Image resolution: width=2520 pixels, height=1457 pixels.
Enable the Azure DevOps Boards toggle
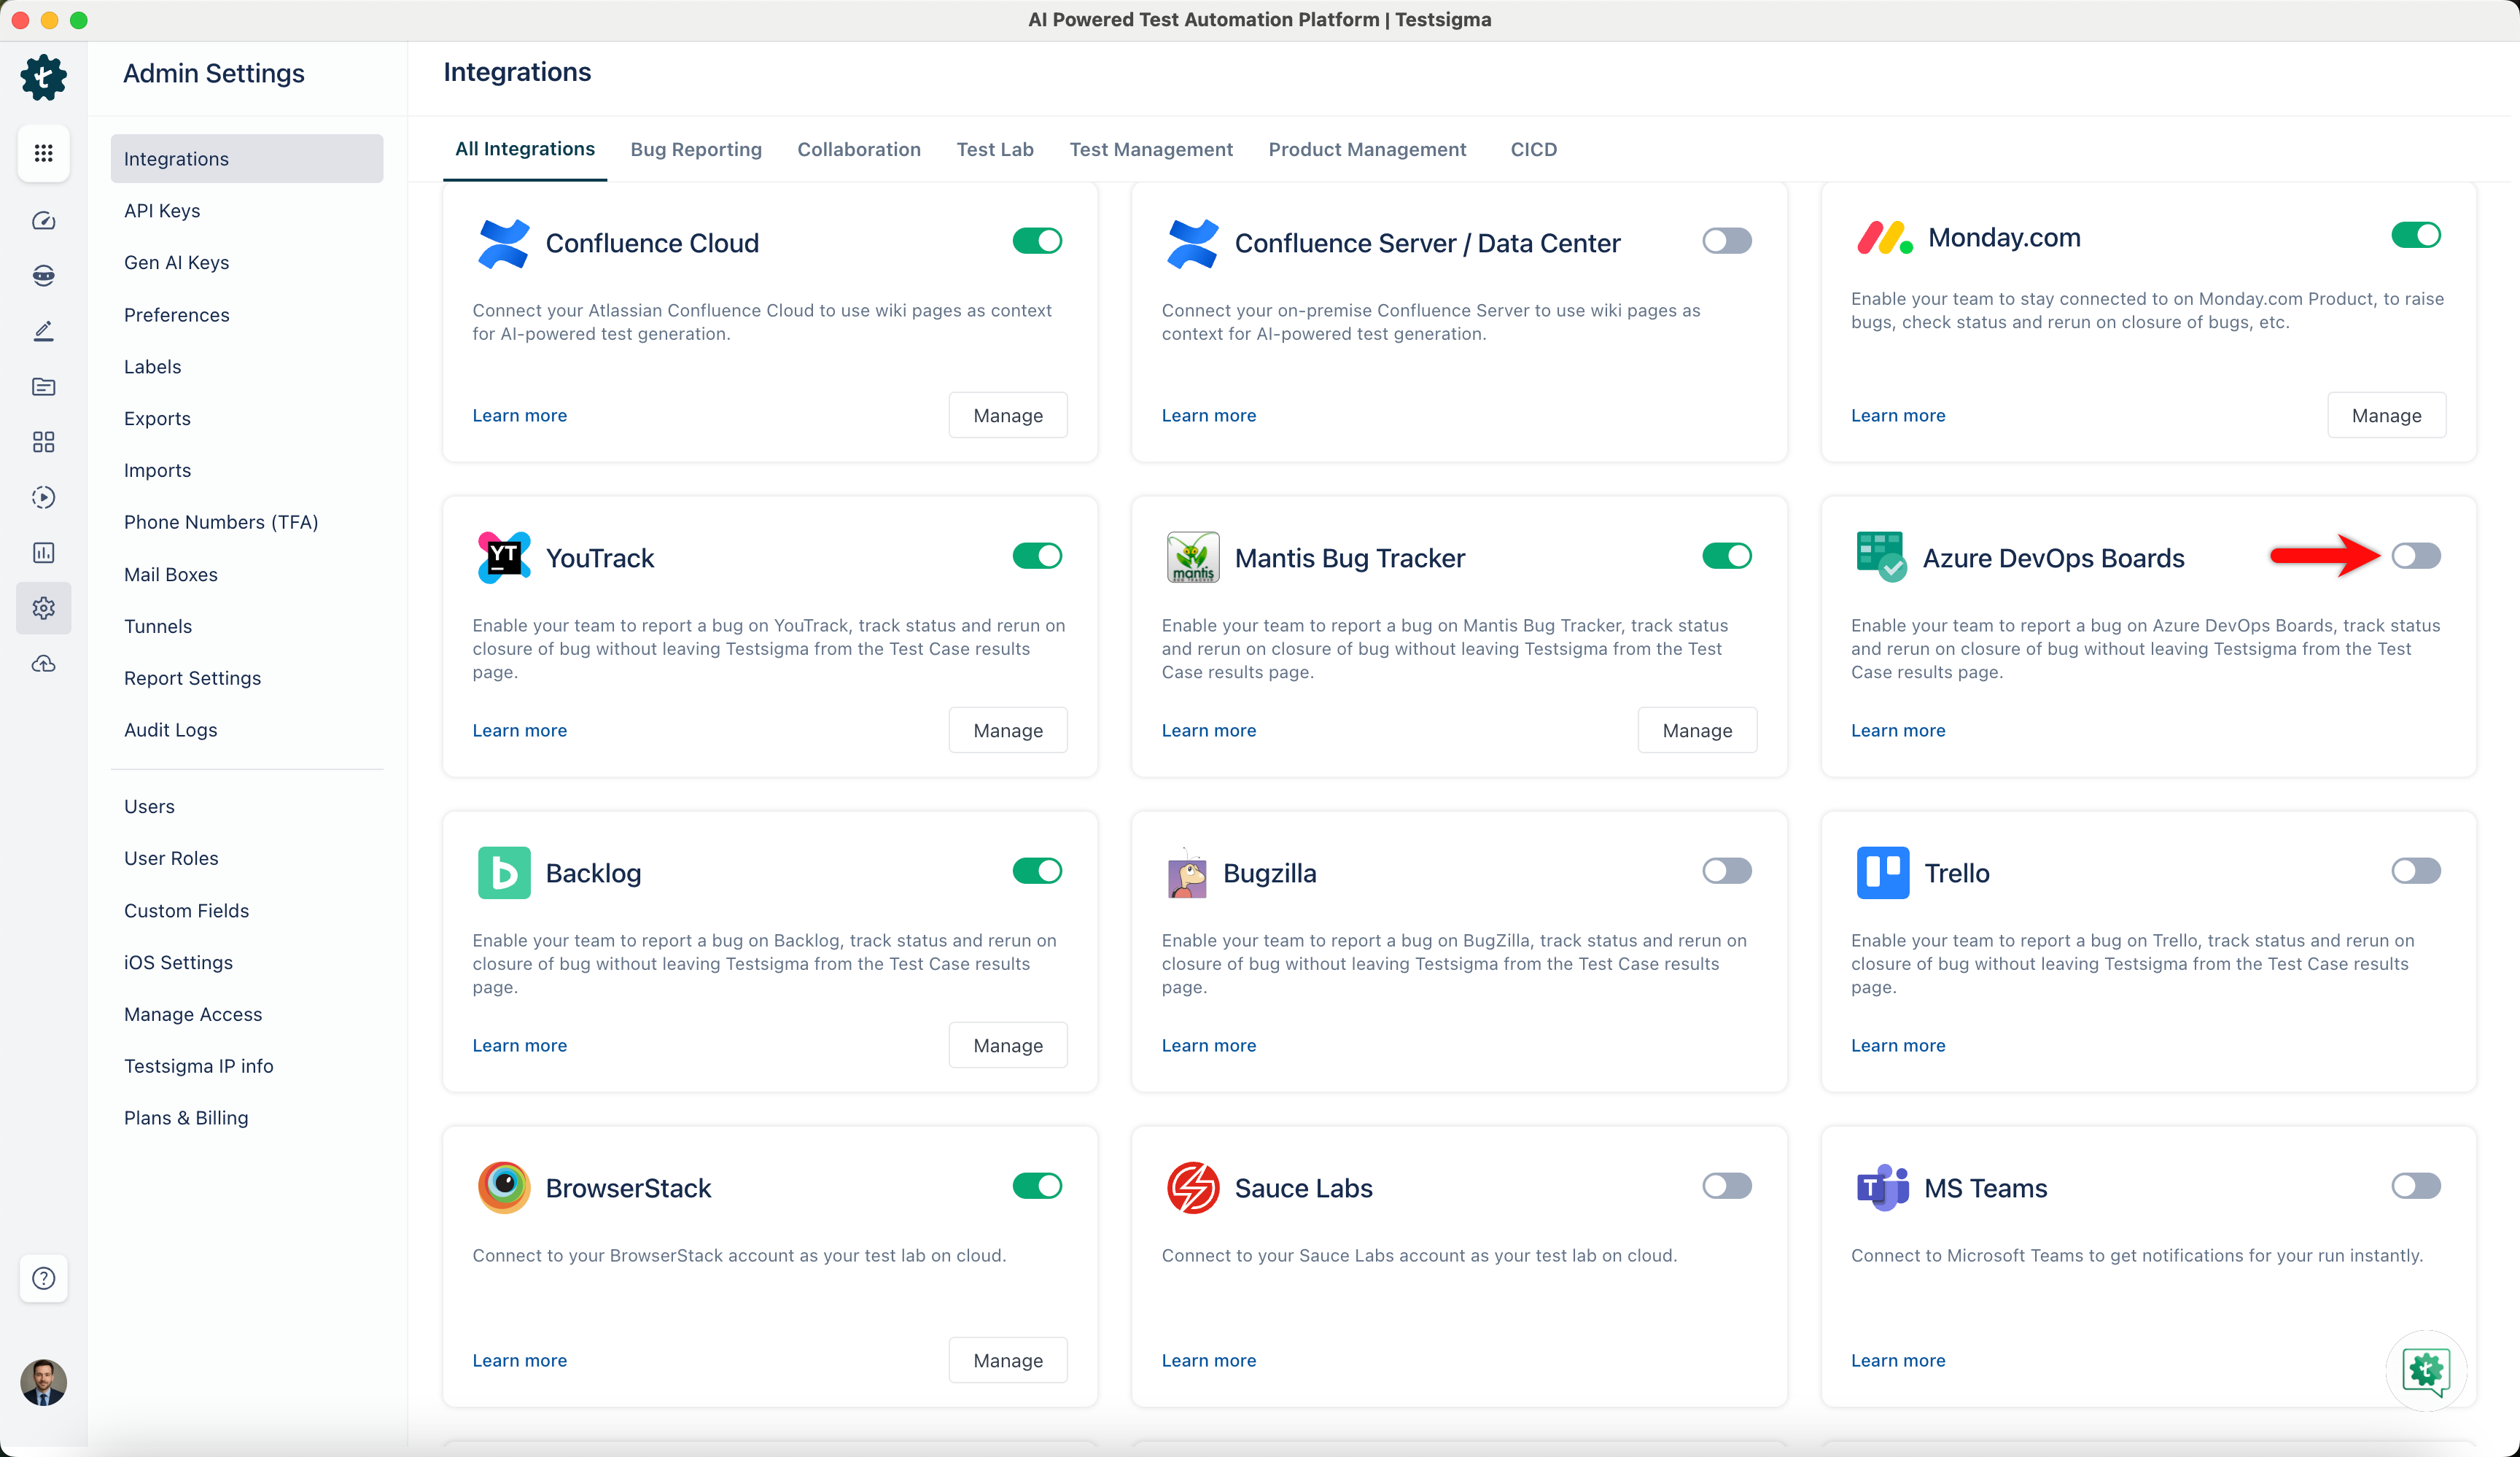(2415, 556)
